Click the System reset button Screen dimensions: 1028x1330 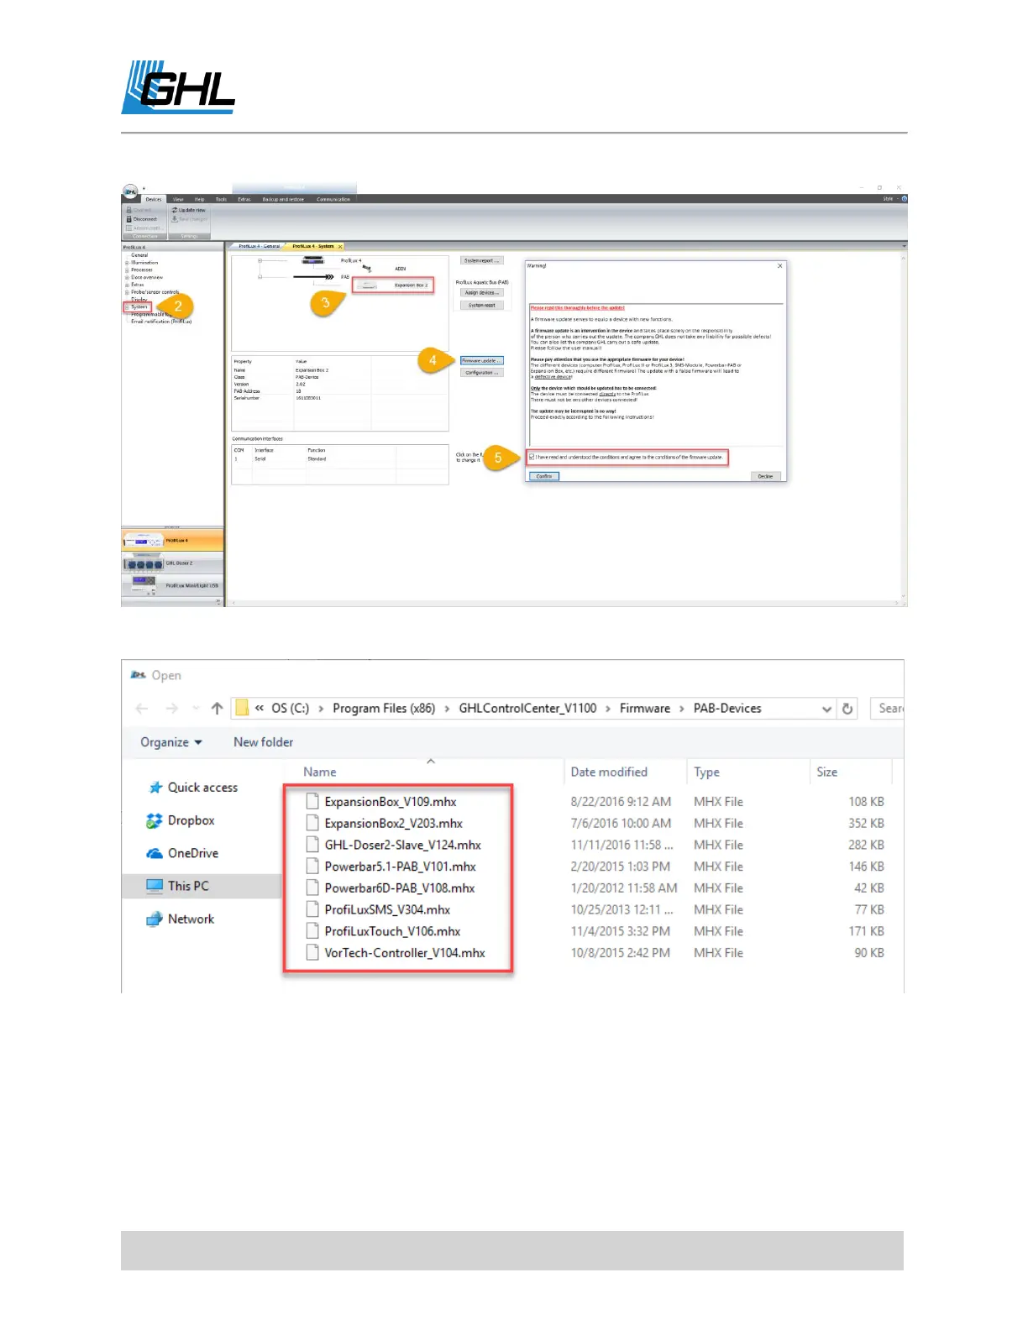click(482, 306)
